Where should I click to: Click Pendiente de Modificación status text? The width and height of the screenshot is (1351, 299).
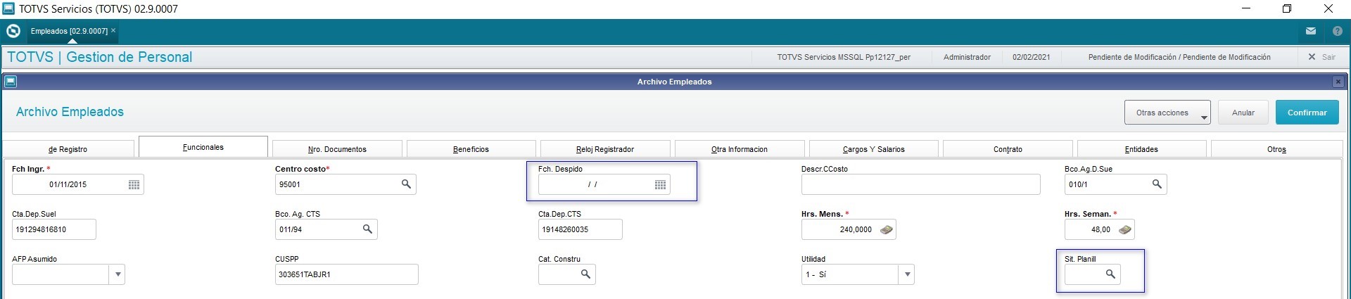click(x=1179, y=57)
